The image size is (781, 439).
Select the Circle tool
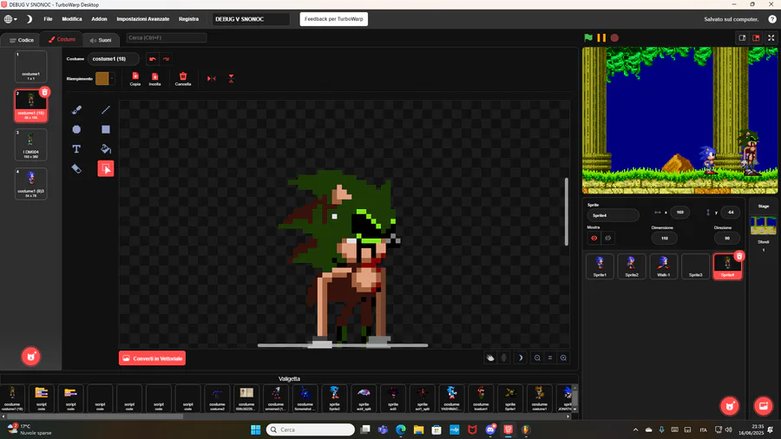point(76,129)
